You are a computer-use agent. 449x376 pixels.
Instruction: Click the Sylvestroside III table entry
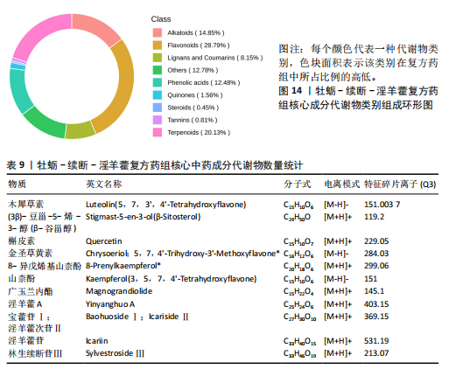[115, 353]
